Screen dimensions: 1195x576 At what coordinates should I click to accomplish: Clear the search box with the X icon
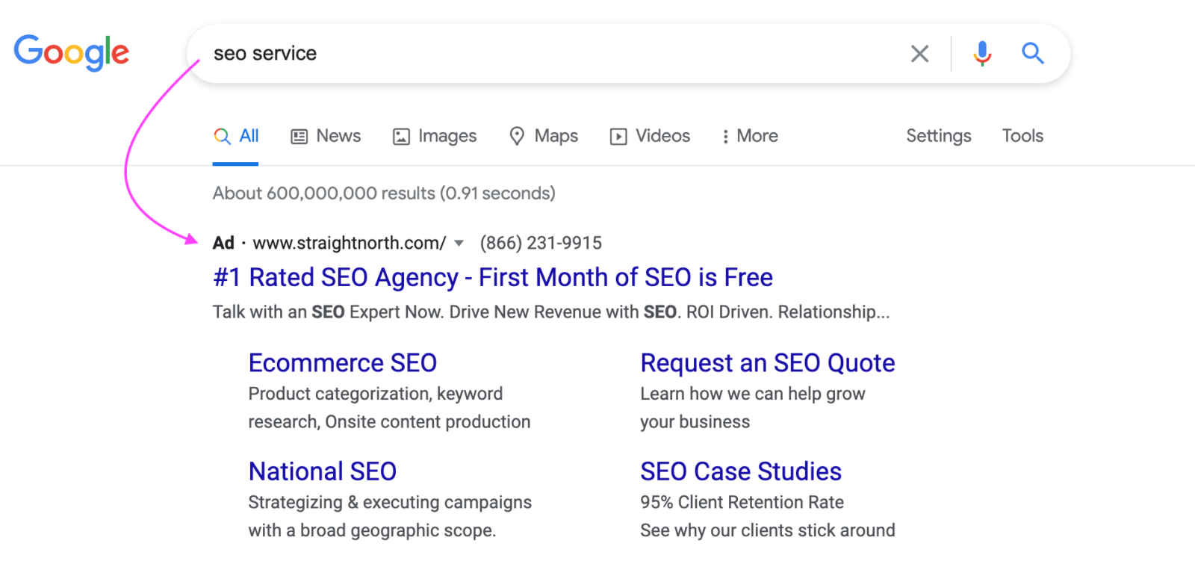(x=919, y=54)
